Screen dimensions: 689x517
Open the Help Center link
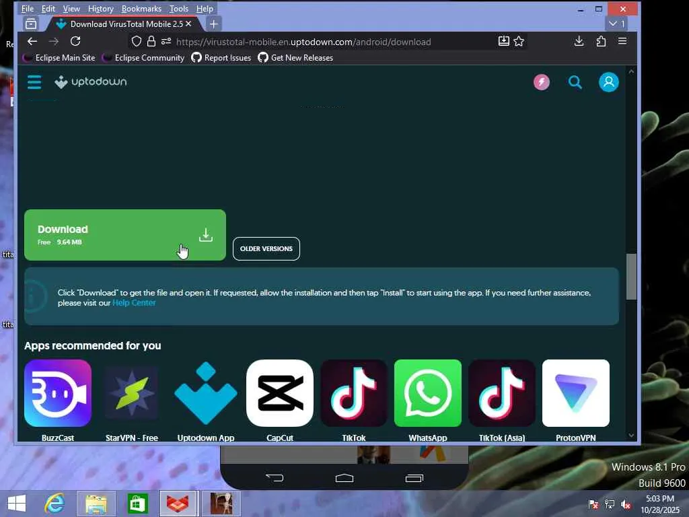134,303
